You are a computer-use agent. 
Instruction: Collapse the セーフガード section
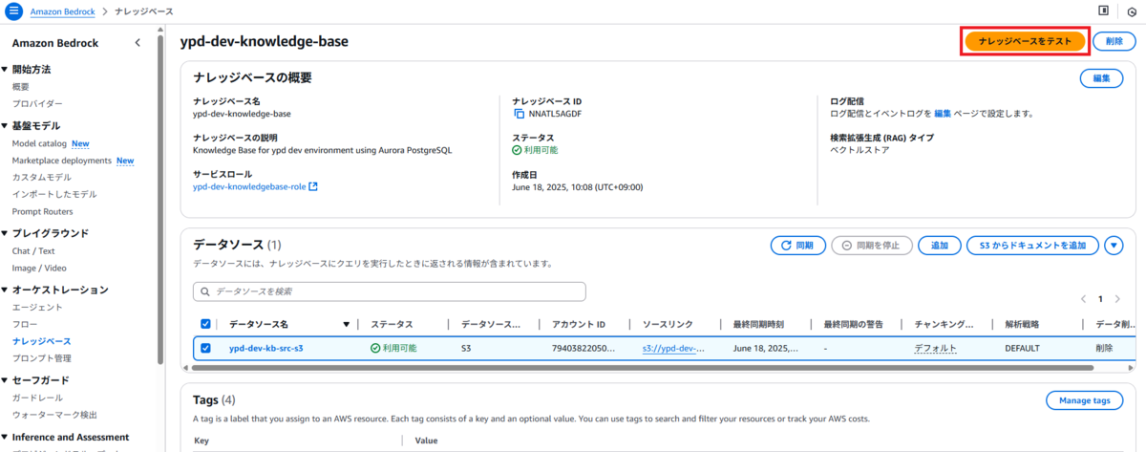[x=5, y=379]
